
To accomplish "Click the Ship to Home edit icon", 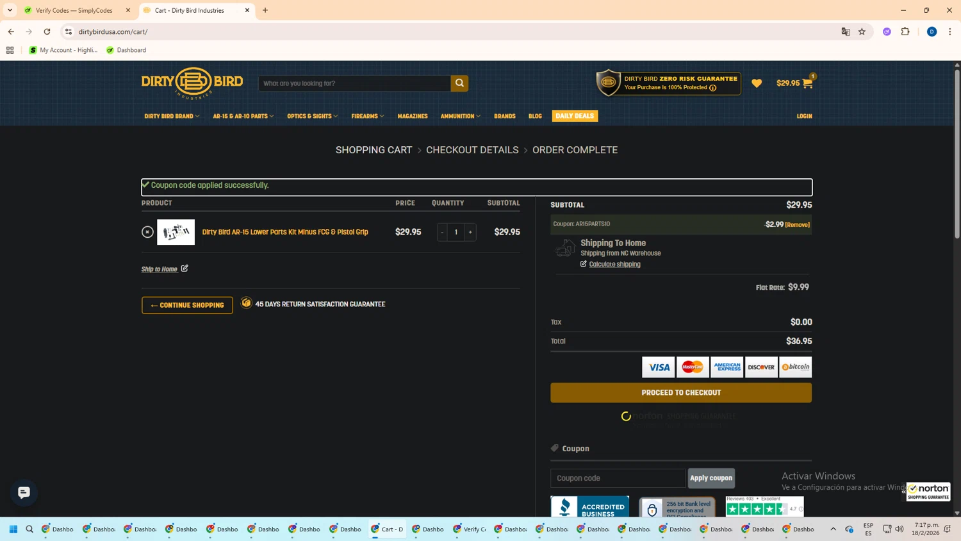I will tap(185, 268).
